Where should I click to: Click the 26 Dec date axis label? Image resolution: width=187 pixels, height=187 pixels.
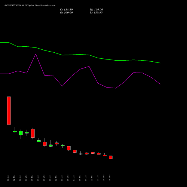pos(110,178)
